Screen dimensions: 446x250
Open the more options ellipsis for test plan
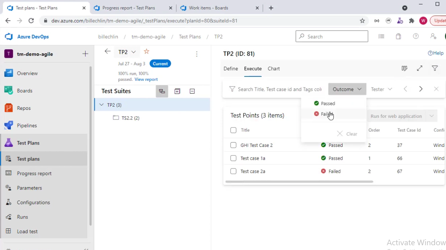197,54
